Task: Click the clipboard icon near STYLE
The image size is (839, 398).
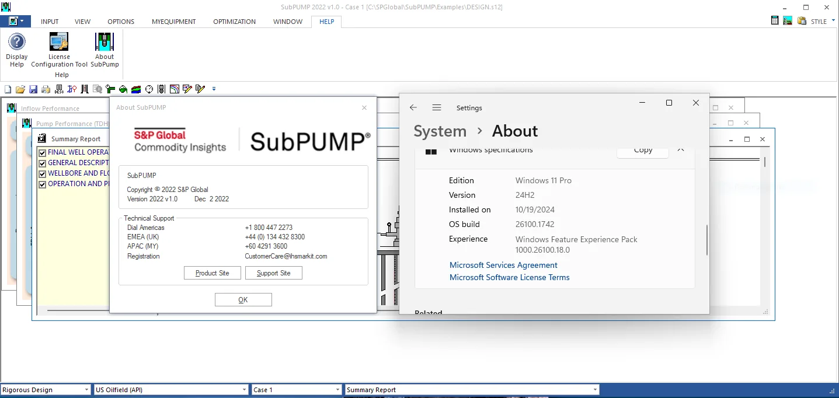Action: [802, 20]
